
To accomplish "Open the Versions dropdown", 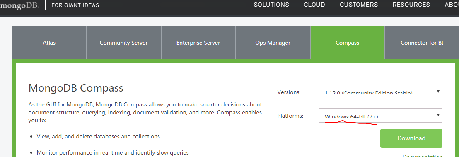I will click(380, 92).
